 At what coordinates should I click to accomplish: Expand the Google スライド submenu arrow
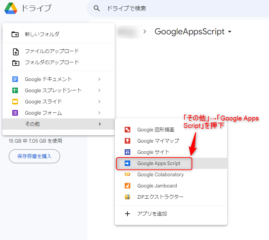pyautogui.click(x=99, y=102)
